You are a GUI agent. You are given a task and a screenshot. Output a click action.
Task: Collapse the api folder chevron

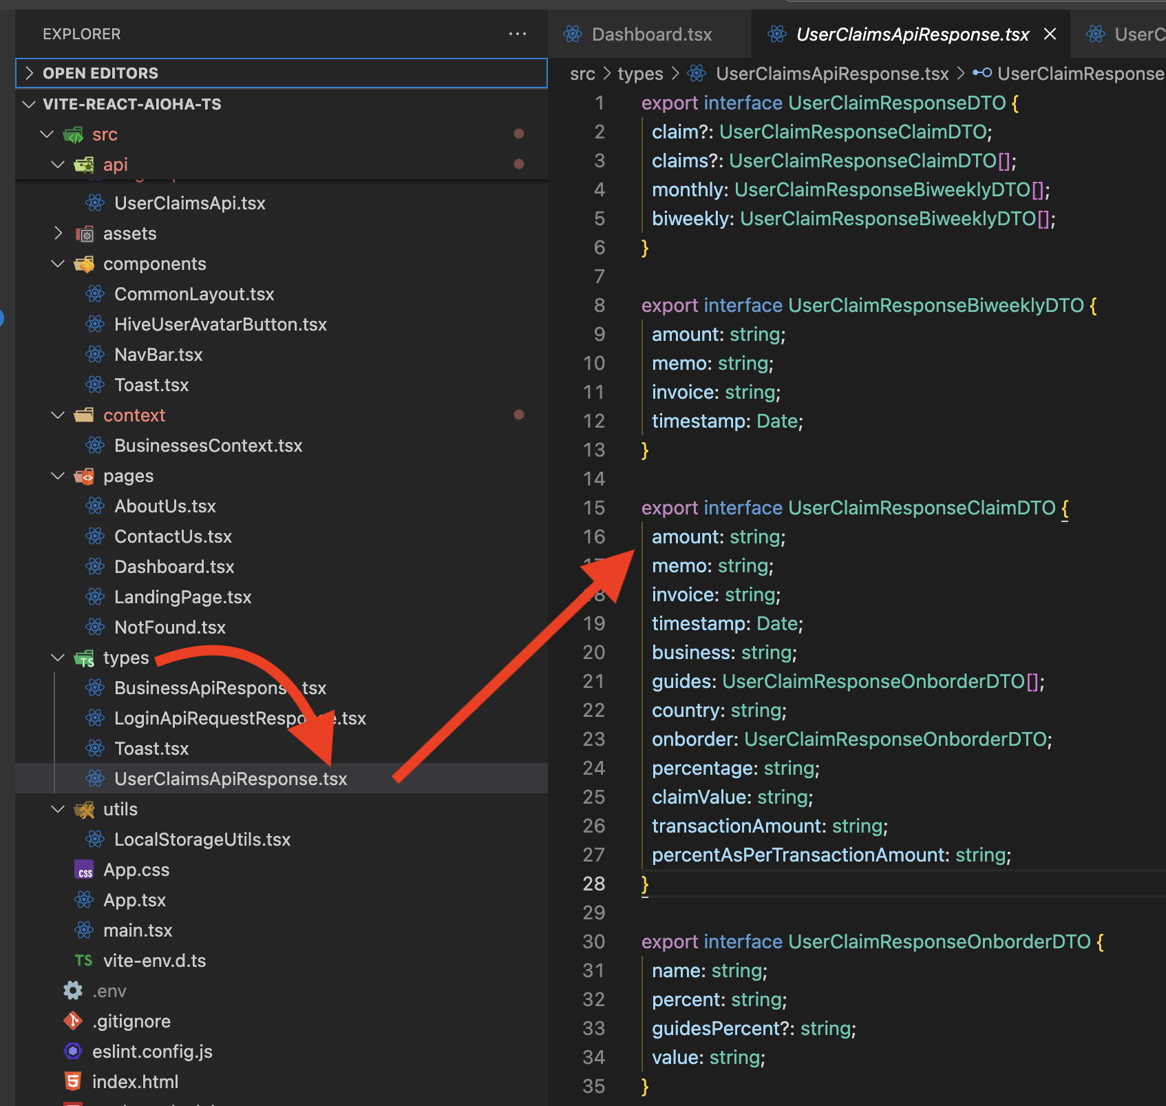58,165
